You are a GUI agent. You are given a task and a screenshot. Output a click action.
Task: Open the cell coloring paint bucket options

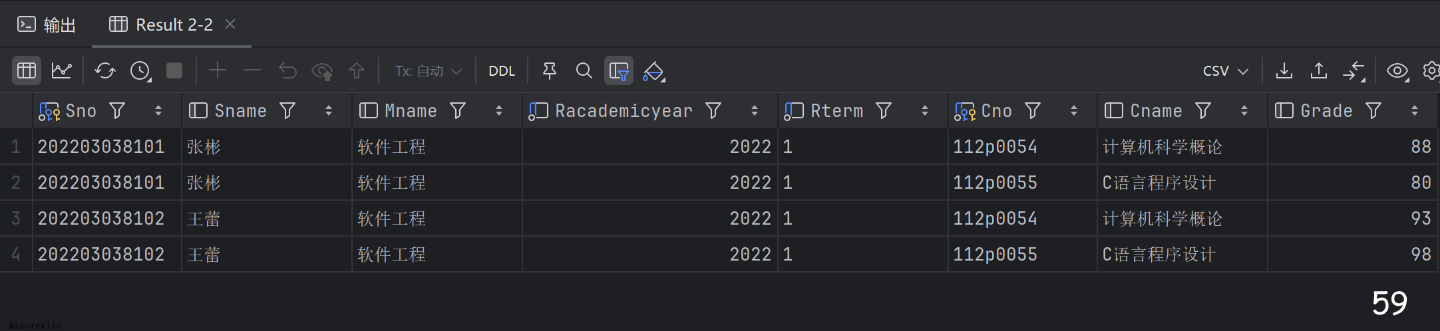point(653,70)
